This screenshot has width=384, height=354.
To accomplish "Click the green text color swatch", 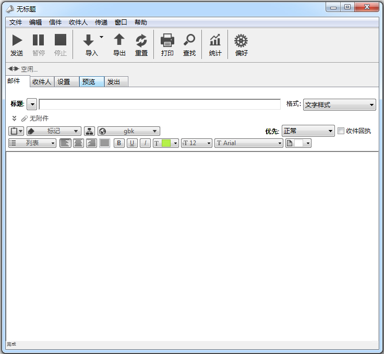I will pos(166,143).
